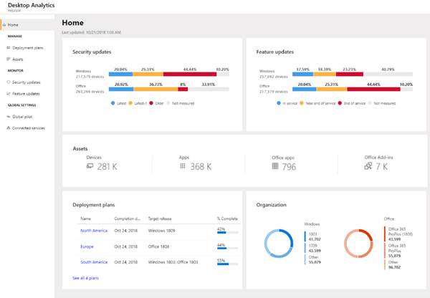Click the End of service red legend dot
The width and height of the screenshot is (430, 298).
point(340,103)
